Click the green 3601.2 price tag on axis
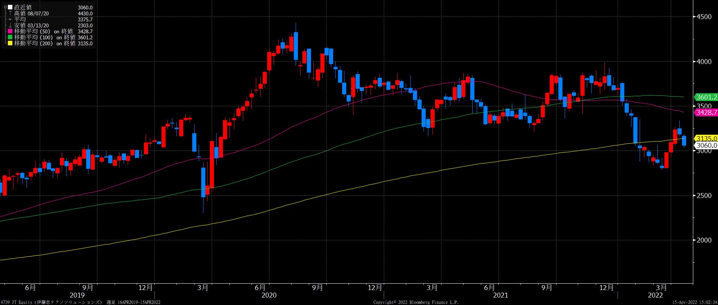This screenshot has width=718, height=305. pos(706,97)
